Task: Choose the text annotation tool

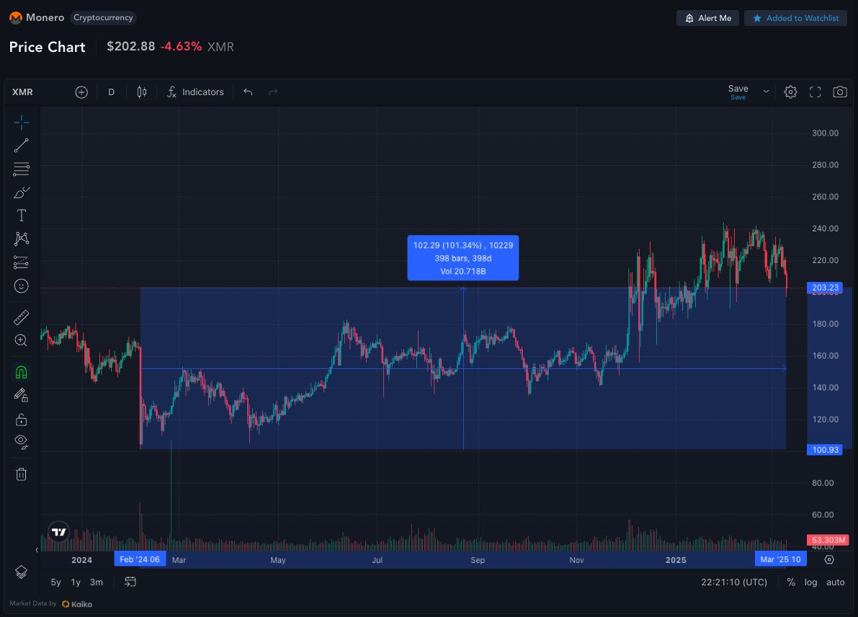Action: [22, 215]
